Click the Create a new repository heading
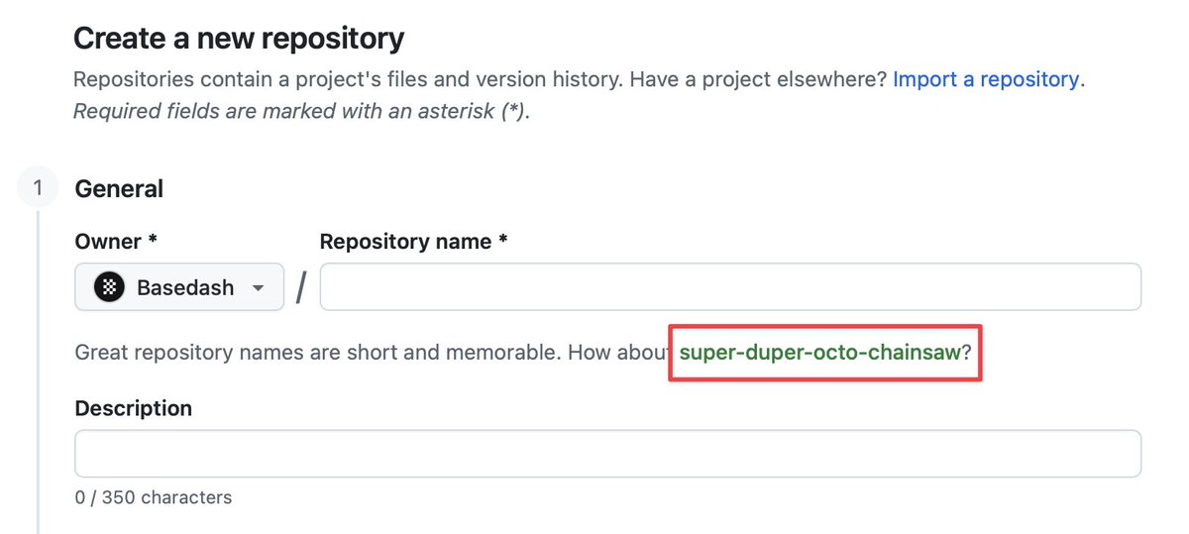 (x=239, y=39)
